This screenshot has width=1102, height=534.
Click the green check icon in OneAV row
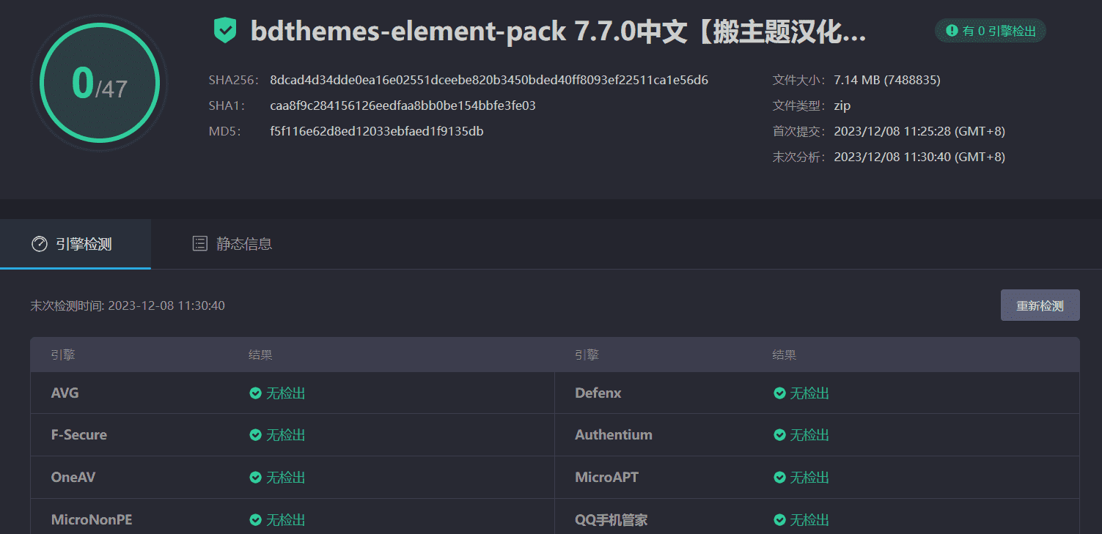tap(255, 478)
